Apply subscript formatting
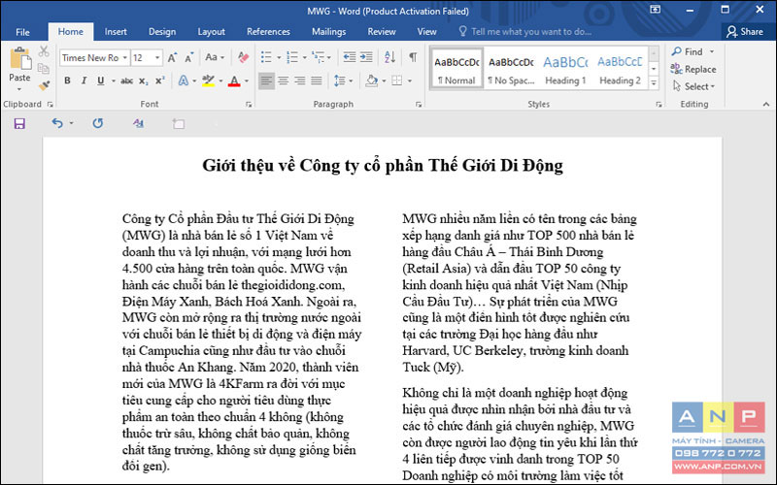 [143, 81]
